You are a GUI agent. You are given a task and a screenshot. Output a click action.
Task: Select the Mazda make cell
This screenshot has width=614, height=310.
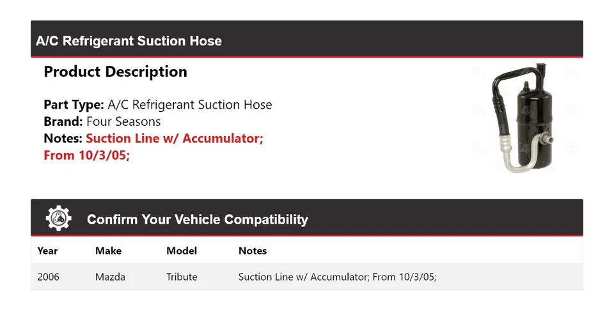point(110,277)
